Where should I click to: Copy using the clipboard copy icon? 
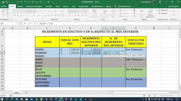[x=8, y=13]
